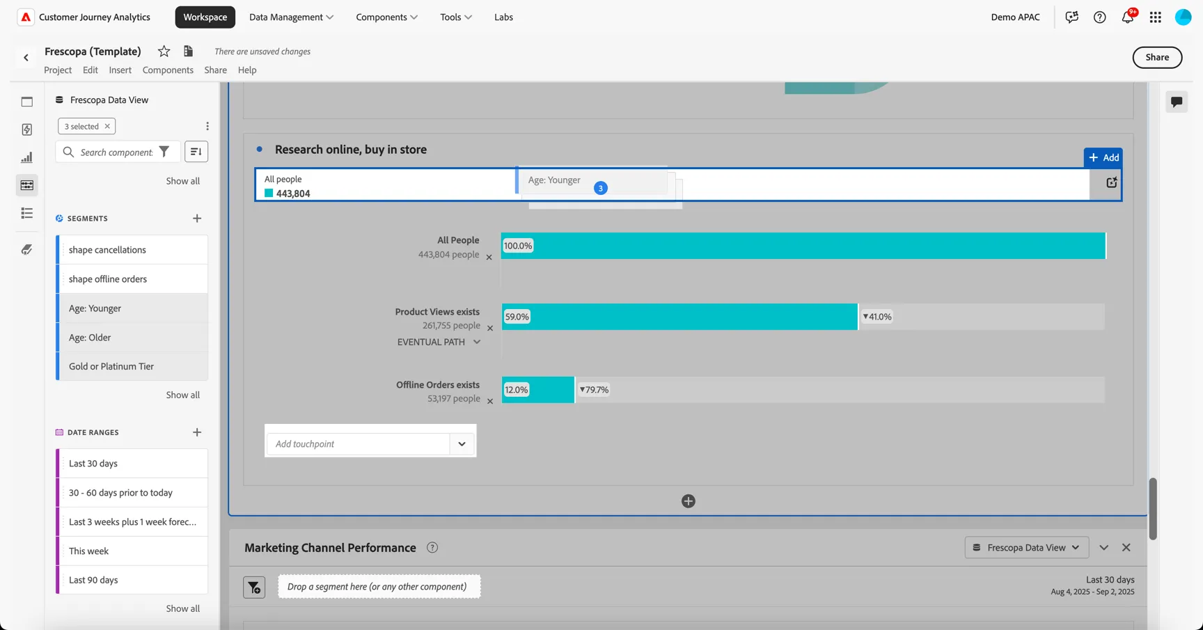Image resolution: width=1203 pixels, height=630 pixels.
Task: Open the Panels icon in left rail
Action: pos(27,102)
